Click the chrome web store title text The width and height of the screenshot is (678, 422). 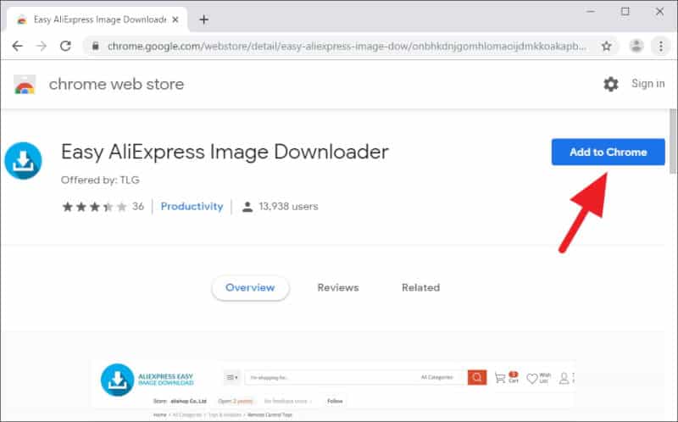116,84
